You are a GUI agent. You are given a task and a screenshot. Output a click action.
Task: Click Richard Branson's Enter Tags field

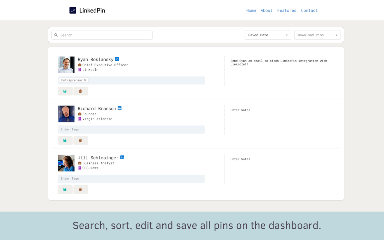pyautogui.click(x=131, y=130)
